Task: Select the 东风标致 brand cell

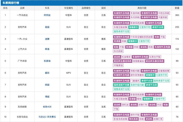Action: [22, 107]
